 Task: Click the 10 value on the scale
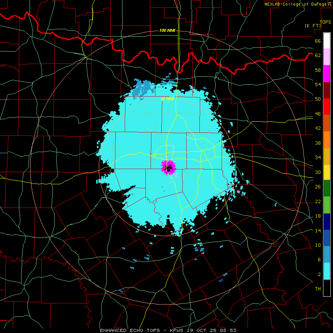coord(318,245)
